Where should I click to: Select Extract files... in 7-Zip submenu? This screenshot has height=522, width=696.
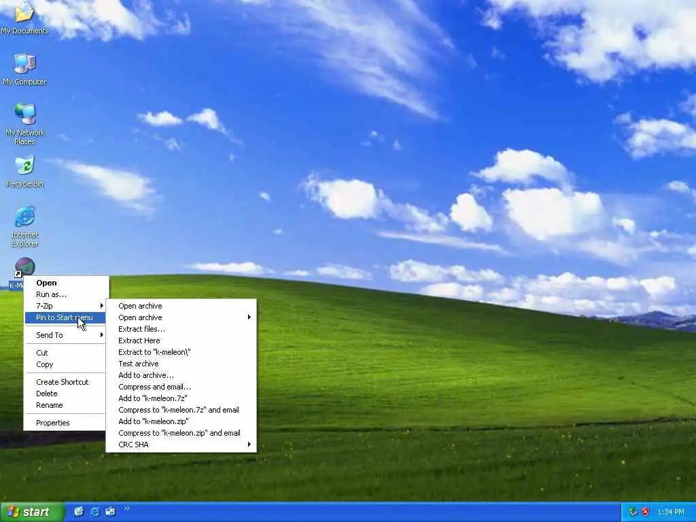pyautogui.click(x=181, y=329)
